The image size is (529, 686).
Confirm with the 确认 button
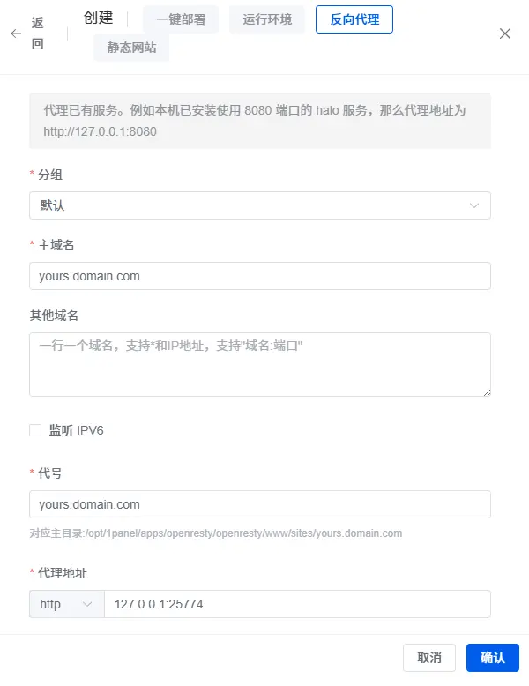pos(493,658)
